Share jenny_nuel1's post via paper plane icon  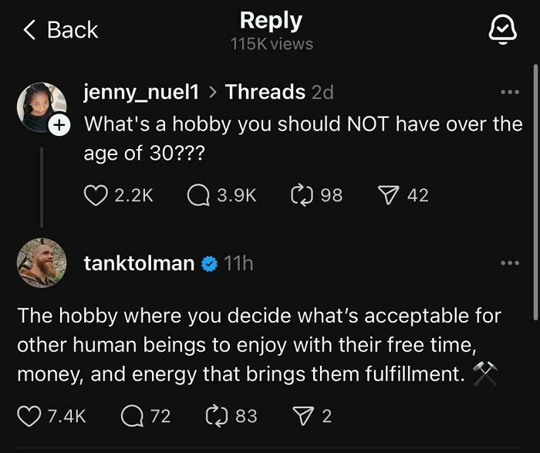390,195
